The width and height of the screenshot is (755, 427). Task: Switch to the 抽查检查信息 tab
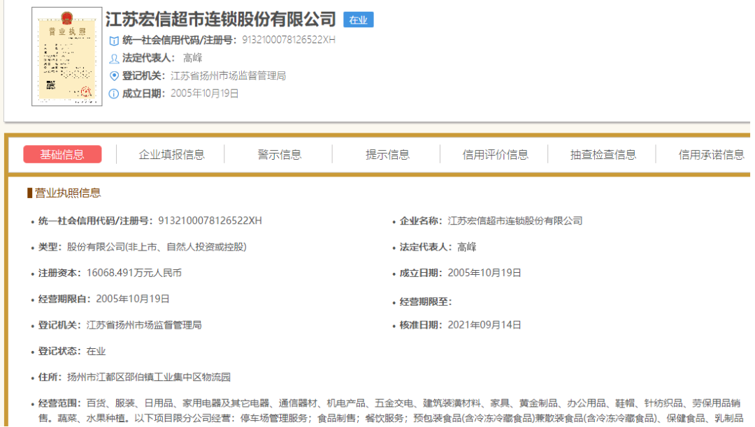click(x=603, y=154)
